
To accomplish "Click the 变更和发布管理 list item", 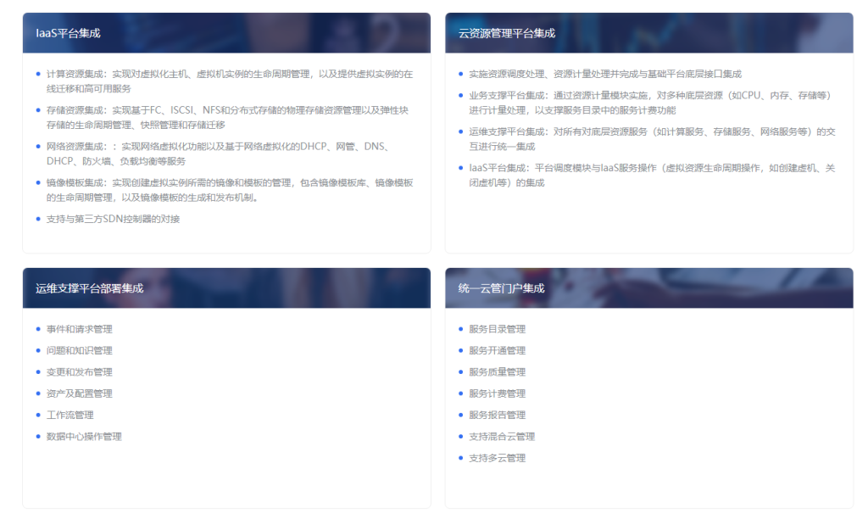I will pos(79,372).
